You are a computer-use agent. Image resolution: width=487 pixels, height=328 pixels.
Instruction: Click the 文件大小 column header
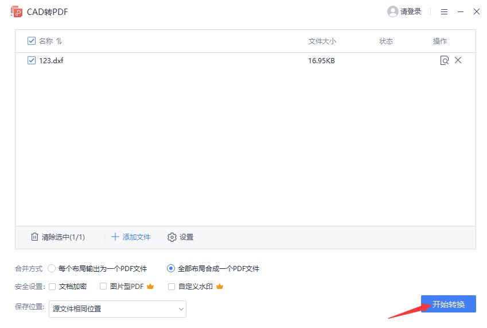pos(322,41)
